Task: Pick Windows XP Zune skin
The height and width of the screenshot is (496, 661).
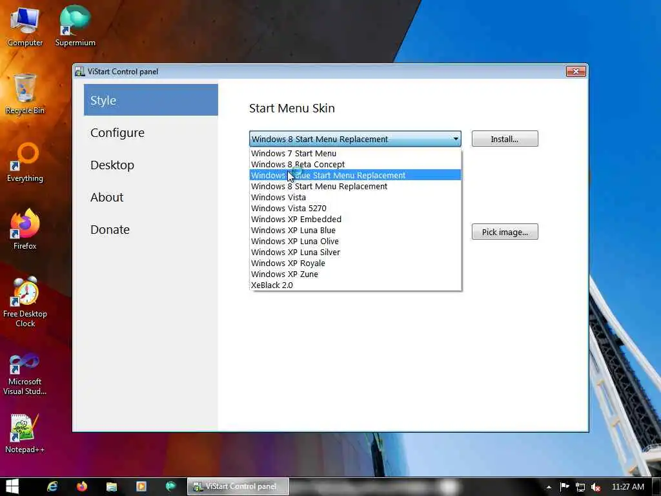Action: coord(356,274)
